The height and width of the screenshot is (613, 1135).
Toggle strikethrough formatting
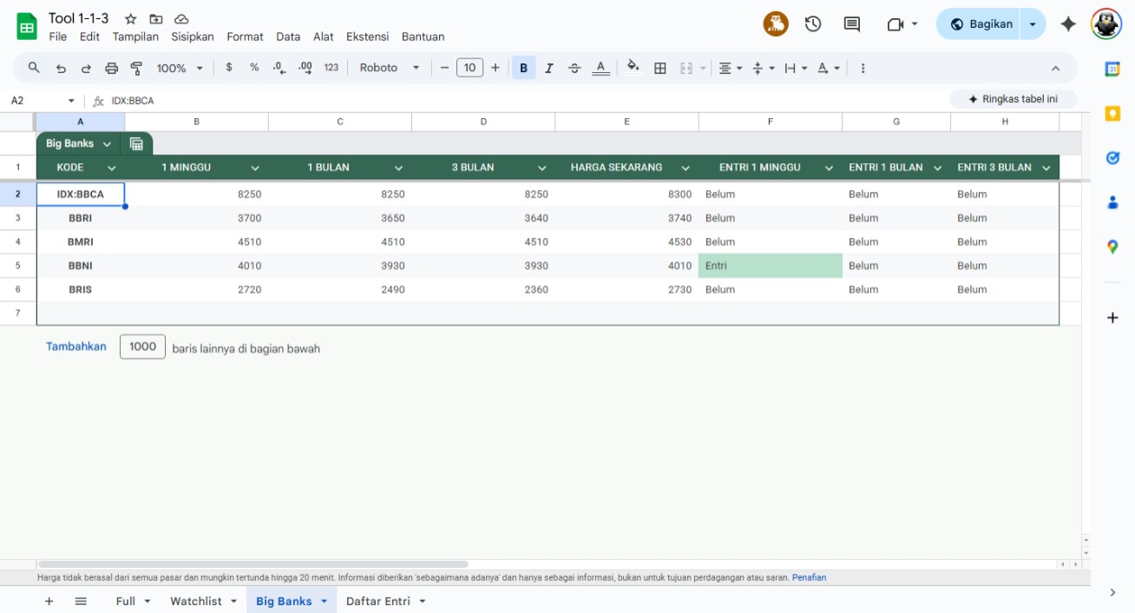coord(574,68)
